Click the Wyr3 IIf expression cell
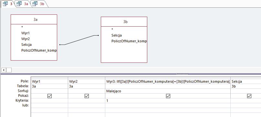 tap(168, 81)
